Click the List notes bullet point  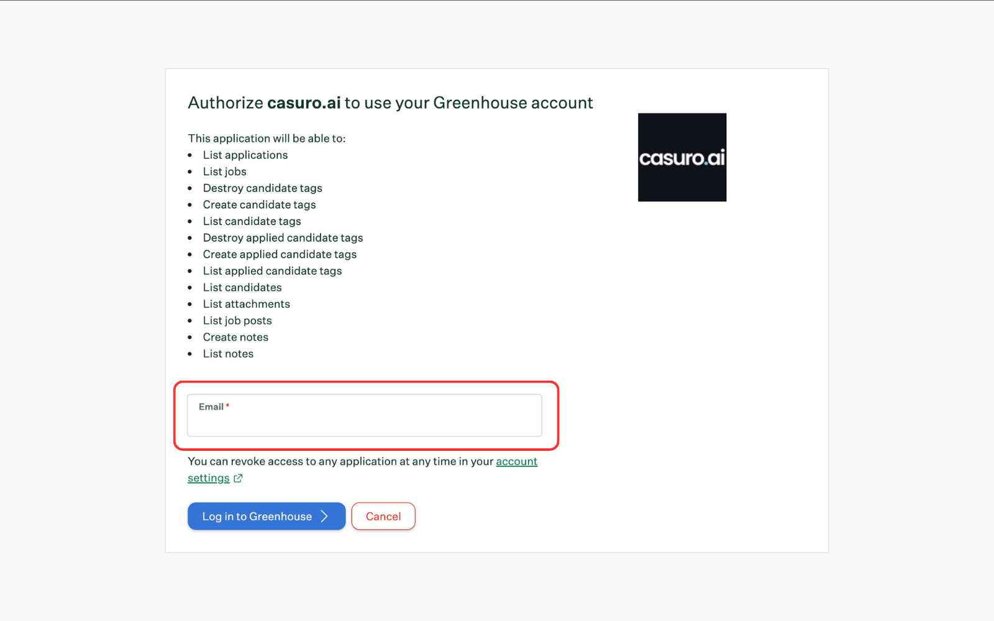[228, 353]
